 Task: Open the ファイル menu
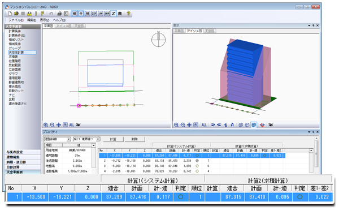[x=16, y=20]
